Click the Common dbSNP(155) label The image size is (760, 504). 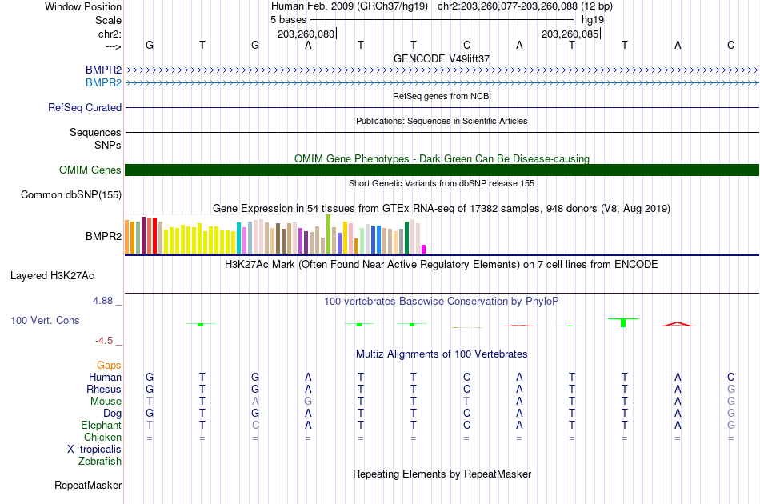[71, 195]
